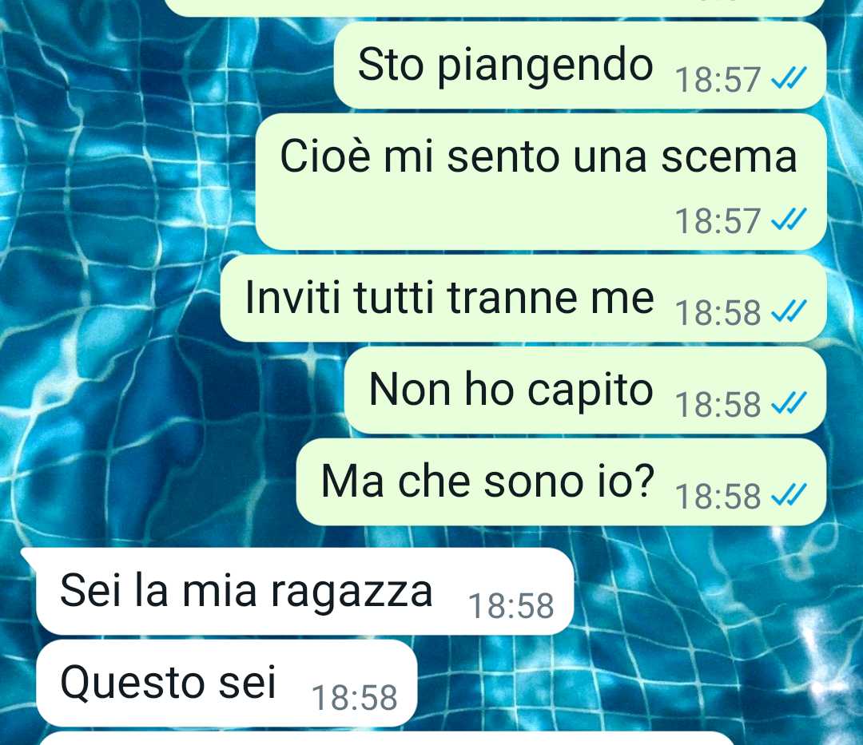Click the pool wallpaper beside the "Questo sei" bubble

point(633,684)
